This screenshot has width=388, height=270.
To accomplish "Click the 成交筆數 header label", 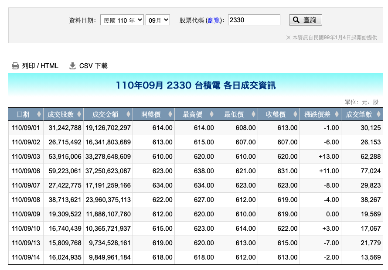I will 359,114.
